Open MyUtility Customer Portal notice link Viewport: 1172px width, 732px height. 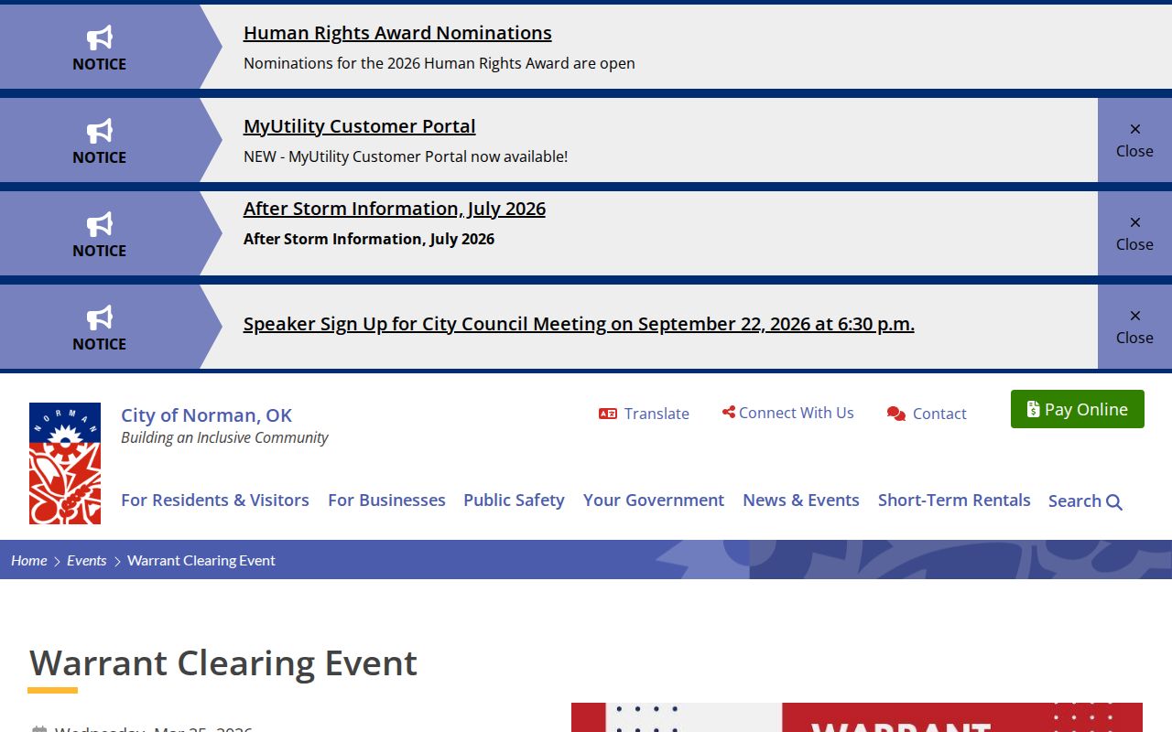[x=360, y=126]
